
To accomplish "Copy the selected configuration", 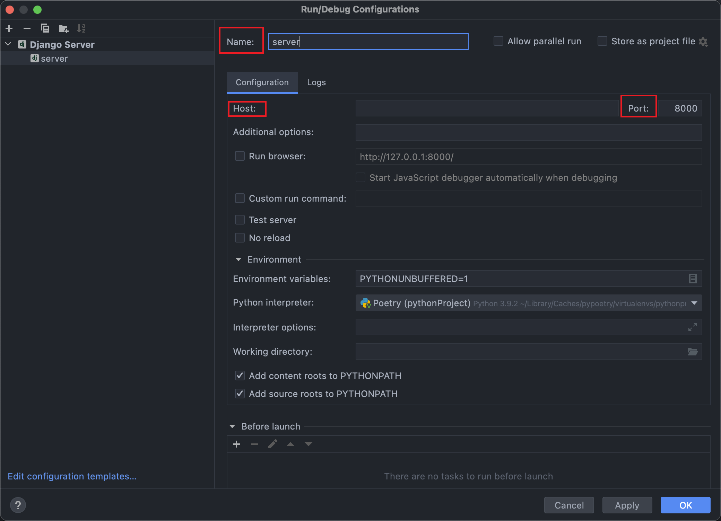I will pyautogui.click(x=45, y=28).
